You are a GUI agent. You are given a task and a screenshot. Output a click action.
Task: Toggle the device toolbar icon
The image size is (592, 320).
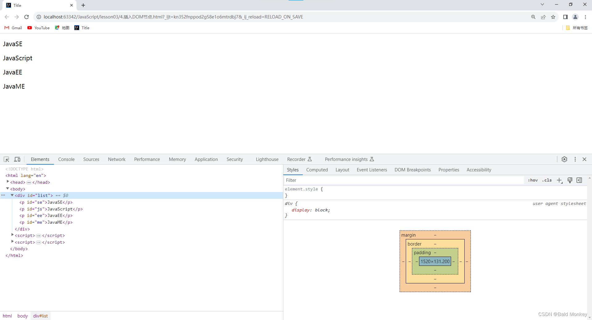(17, 159)
